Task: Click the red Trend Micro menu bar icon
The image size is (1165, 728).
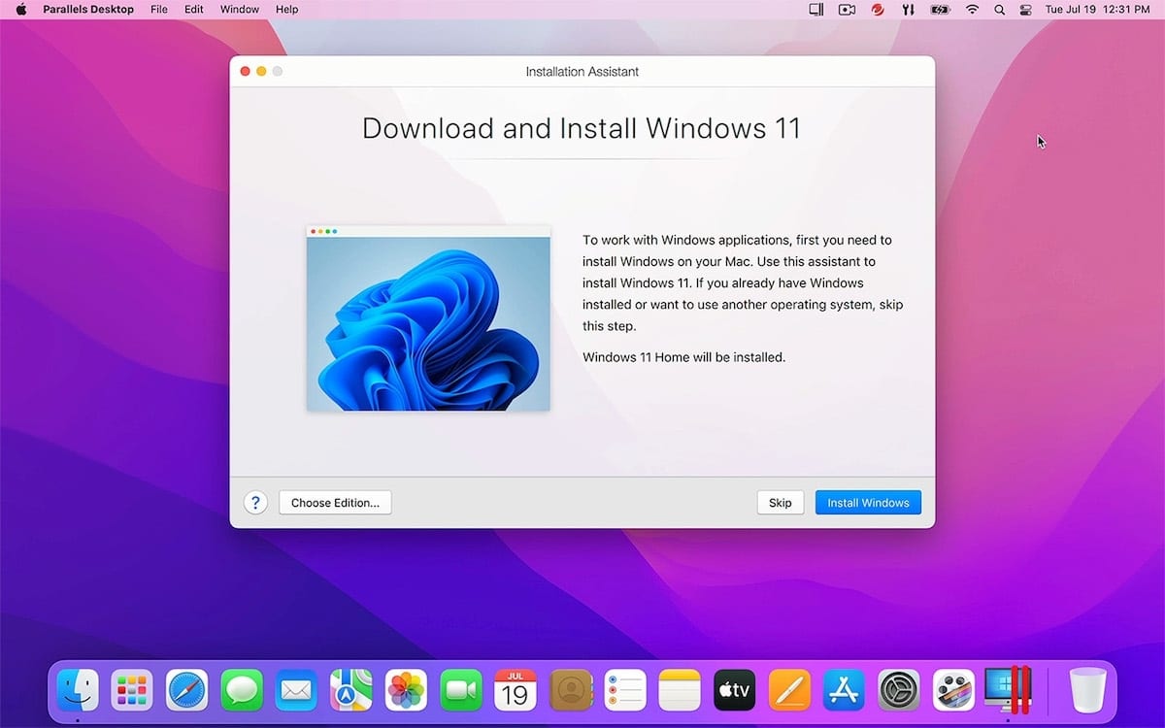Action: point(878,10)
